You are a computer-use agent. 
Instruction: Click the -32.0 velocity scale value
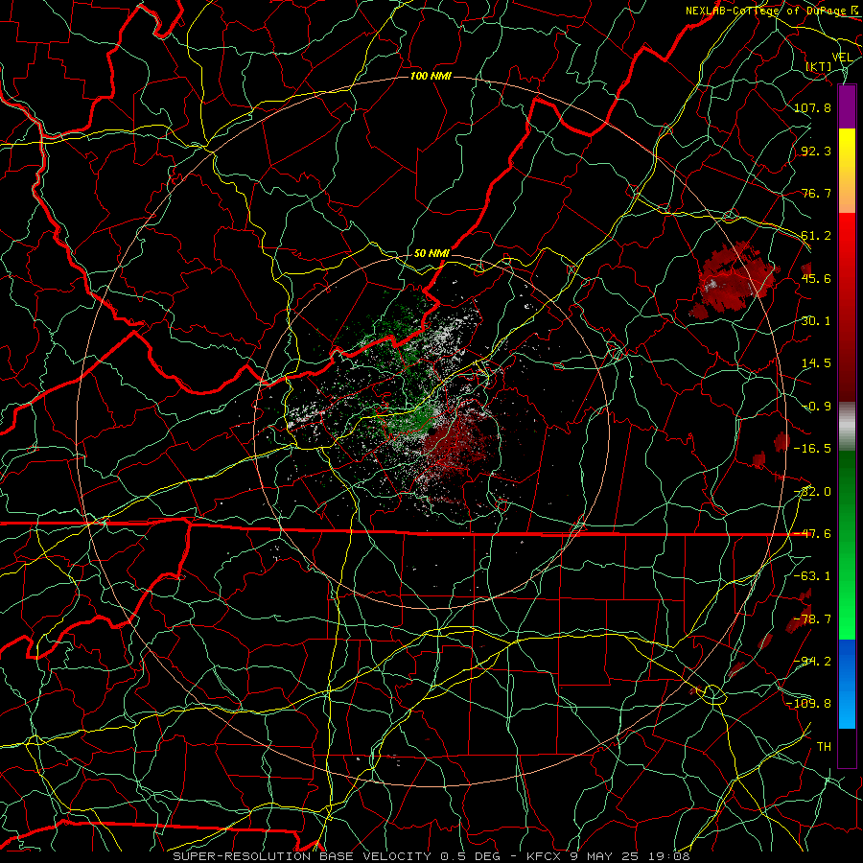click(812, 492)
